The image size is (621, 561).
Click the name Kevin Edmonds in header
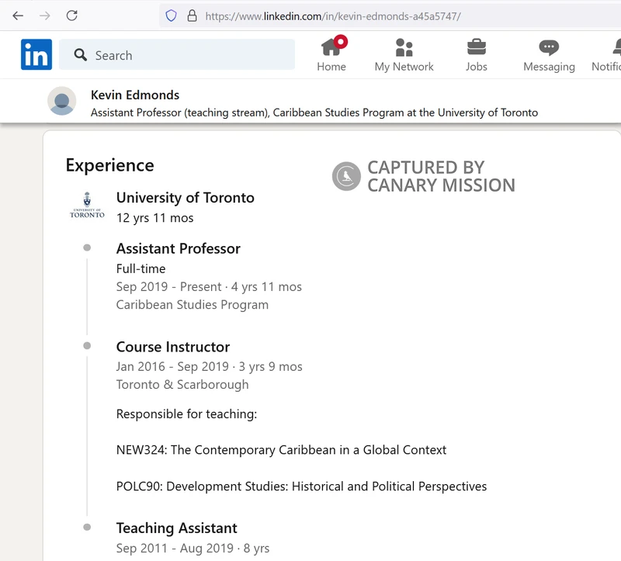135,95
